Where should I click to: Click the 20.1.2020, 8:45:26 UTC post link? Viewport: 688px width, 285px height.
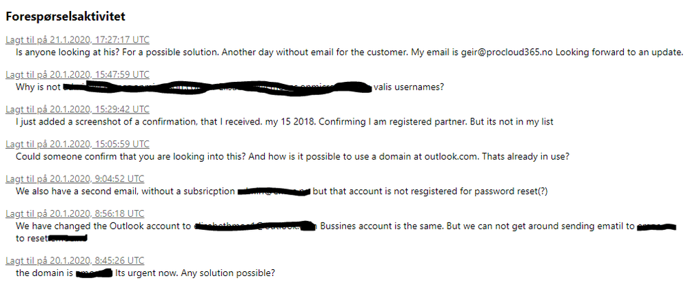point(74,260)
